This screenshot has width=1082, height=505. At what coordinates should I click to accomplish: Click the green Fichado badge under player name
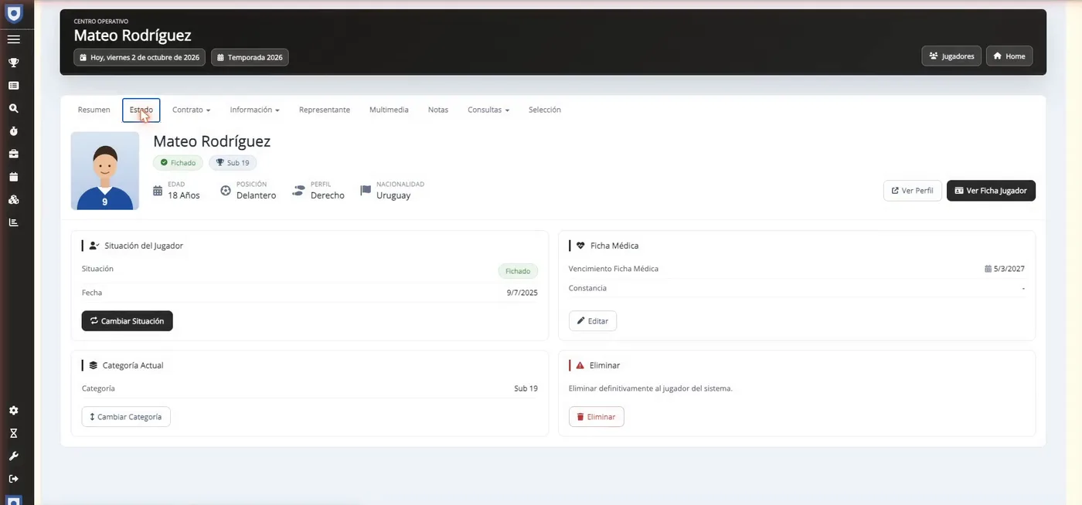click(178, 163)
